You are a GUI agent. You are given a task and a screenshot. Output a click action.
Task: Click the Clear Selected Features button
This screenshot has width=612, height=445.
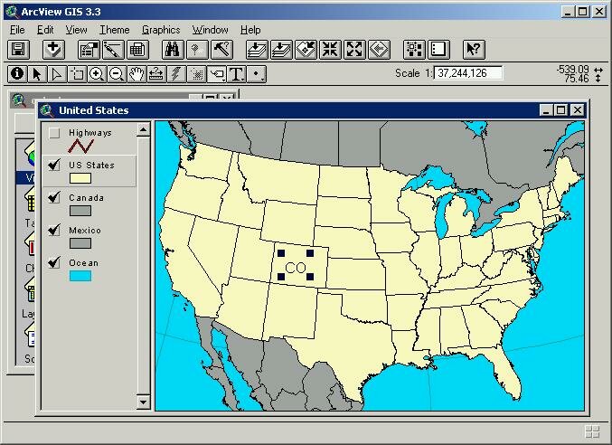[438, 50]
